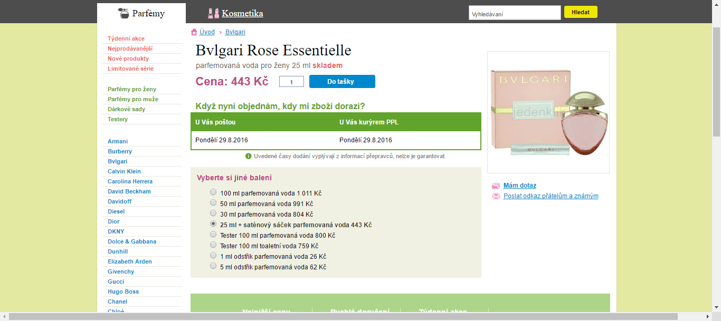Open the Kosmetika tab

point(242,13)
